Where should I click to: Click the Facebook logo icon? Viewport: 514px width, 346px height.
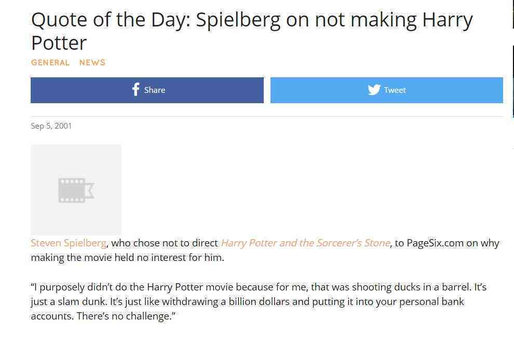click(136, 89)
